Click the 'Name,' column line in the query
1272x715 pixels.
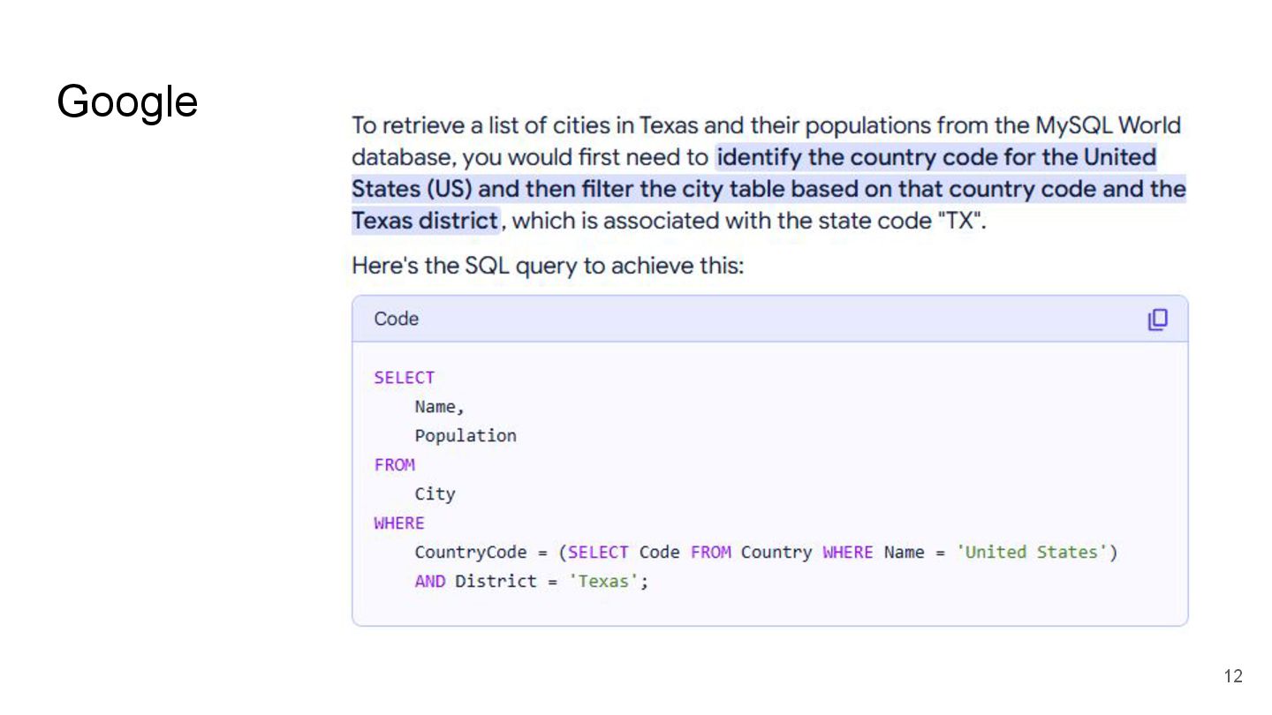(x=440, y=407)
